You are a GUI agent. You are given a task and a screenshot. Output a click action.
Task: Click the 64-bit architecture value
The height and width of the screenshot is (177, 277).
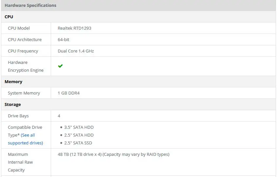64,39
